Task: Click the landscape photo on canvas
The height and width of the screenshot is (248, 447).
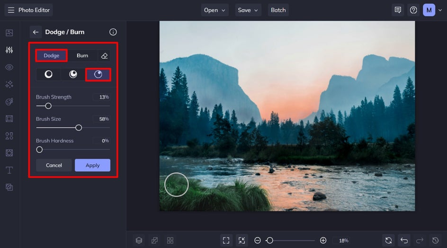Action: (287, 116)
